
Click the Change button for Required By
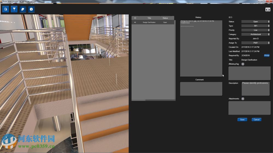tap(267, 56)
